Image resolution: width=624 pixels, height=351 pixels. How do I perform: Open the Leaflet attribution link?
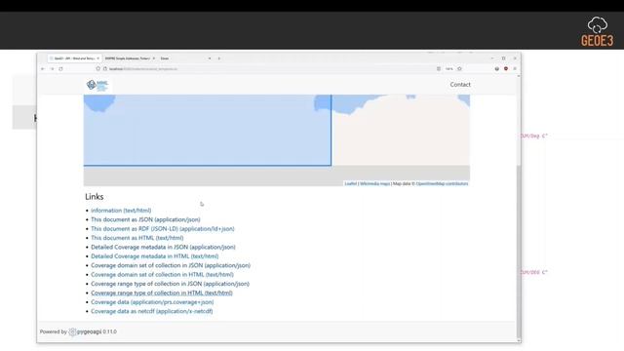(351, 183)
